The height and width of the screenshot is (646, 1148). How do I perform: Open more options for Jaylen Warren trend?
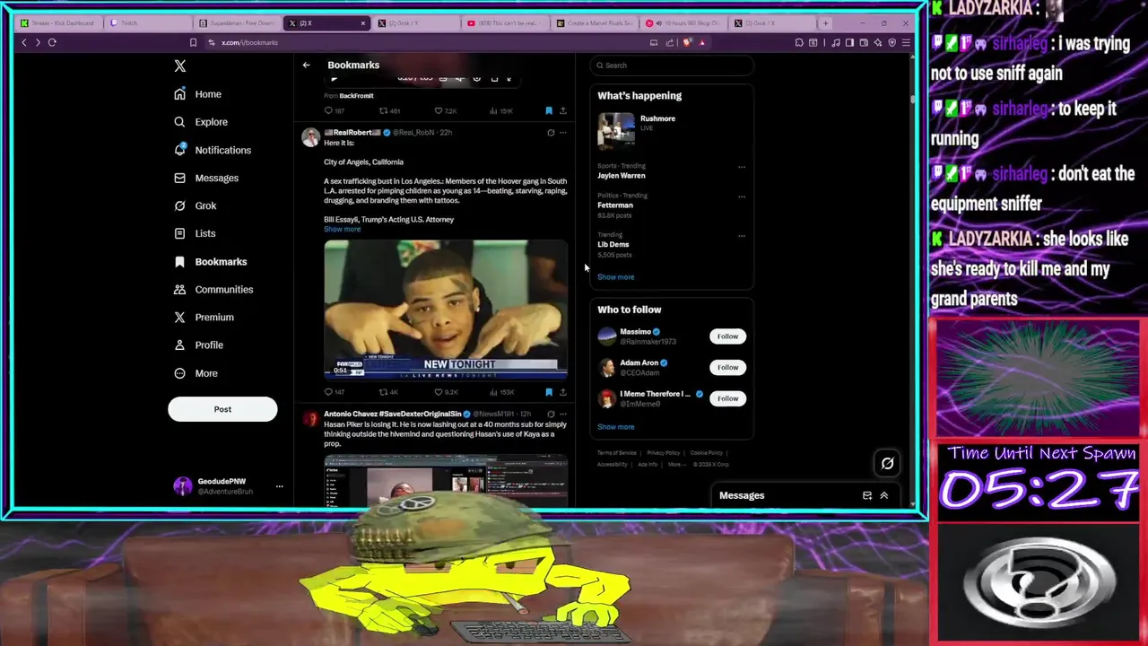(741, 167)
